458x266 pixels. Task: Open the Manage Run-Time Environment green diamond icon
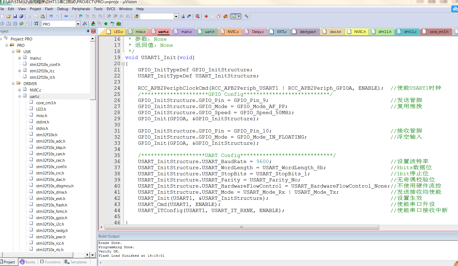pos(106,24)
